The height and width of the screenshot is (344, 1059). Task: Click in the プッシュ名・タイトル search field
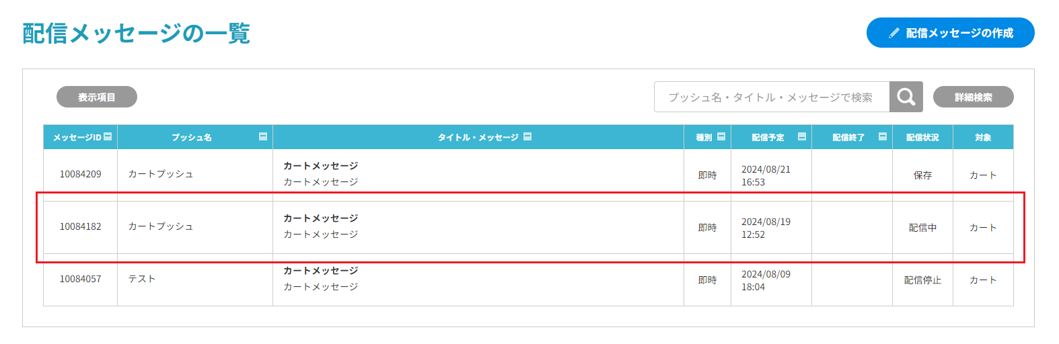772,97
